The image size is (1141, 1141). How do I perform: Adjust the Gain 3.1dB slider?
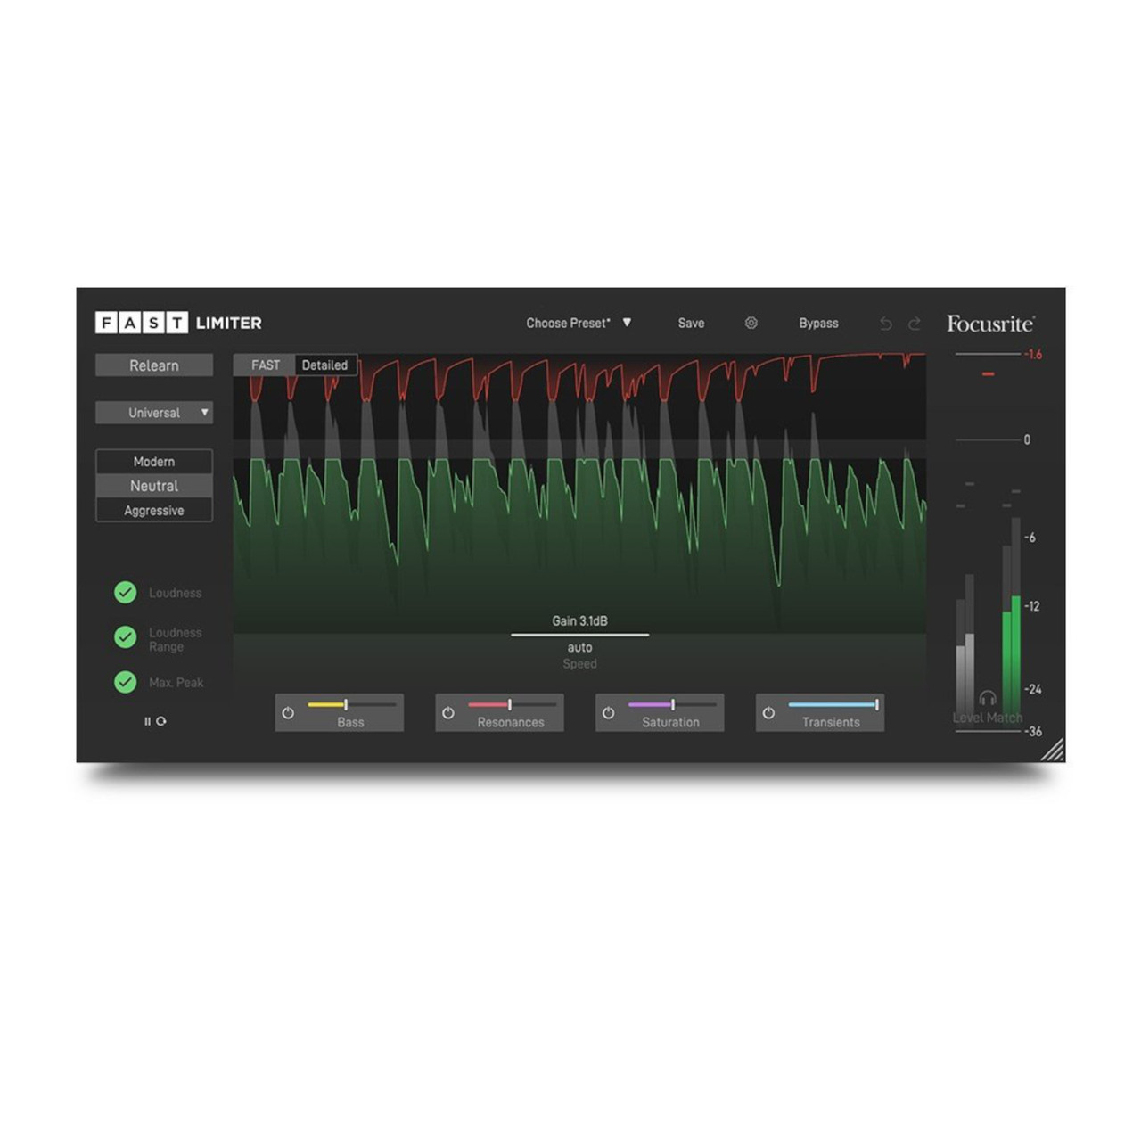click(580, 634)
